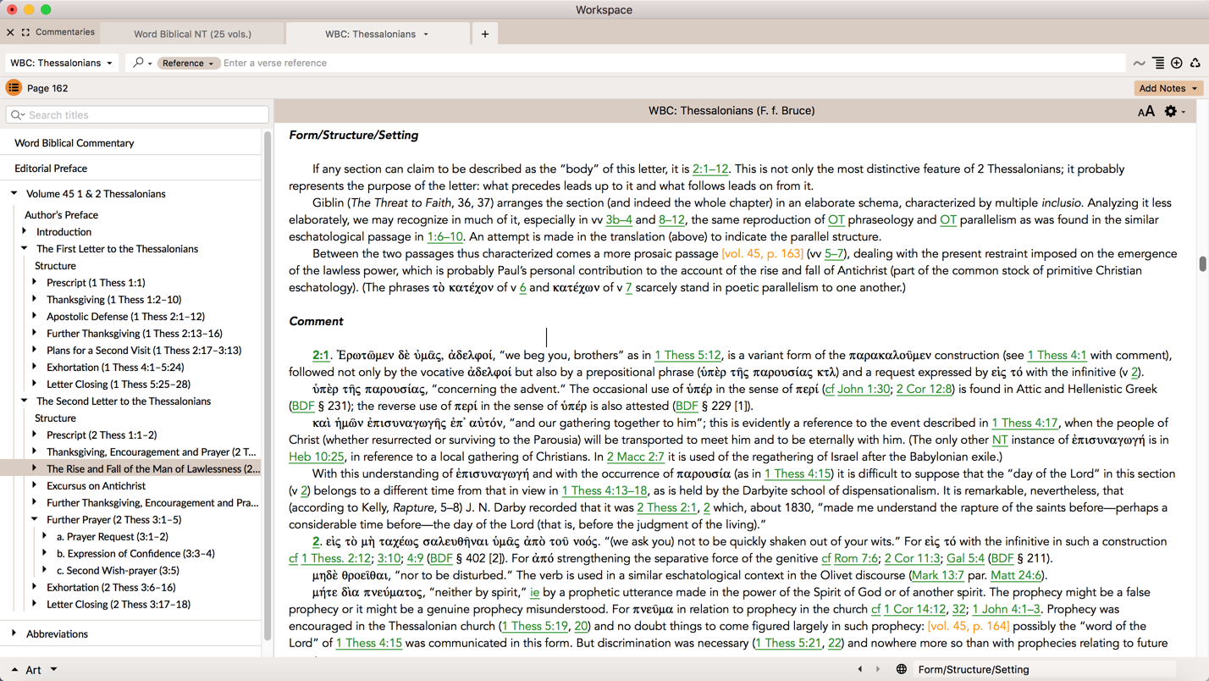The width and height of the screenshot is (1209, 681).
Task: Click the fullscreen brackets icon beside Commentaries
Action: point(25,32)
